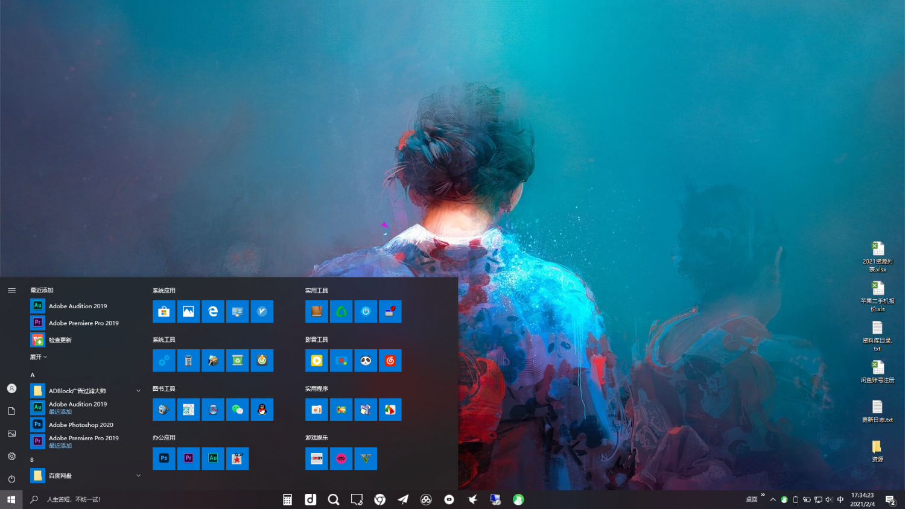Select 更新日志.txt on desktop
The height and width of the screenshot is (509, 905).
click(x=877, y=411)
